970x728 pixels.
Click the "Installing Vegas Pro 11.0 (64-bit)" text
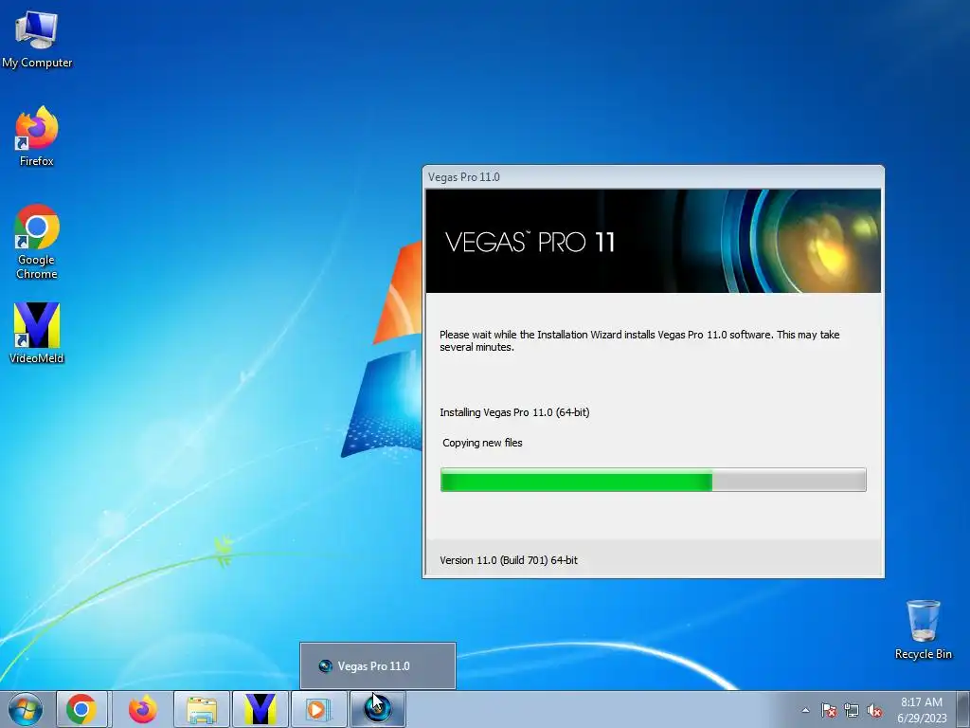point(514,412)
